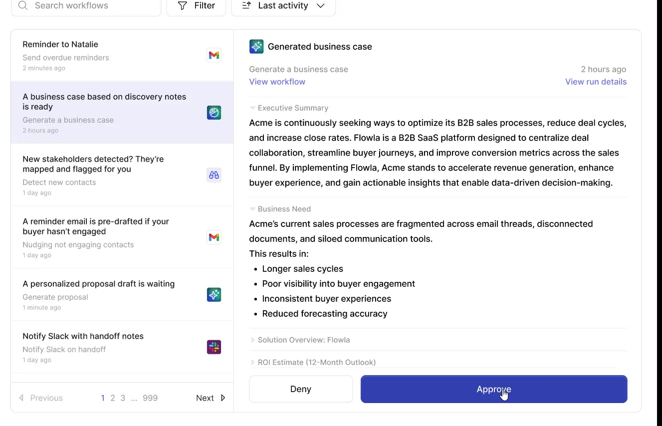Click the sort icon beside Last activity
662x426 pixels.
[x=246, y=5]
